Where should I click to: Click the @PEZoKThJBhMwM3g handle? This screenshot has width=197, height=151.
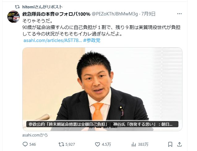(115, 14)
